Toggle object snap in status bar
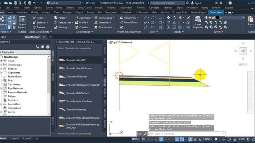The height and width of the screenshot is (143, 255). click(x=182, y=139)
